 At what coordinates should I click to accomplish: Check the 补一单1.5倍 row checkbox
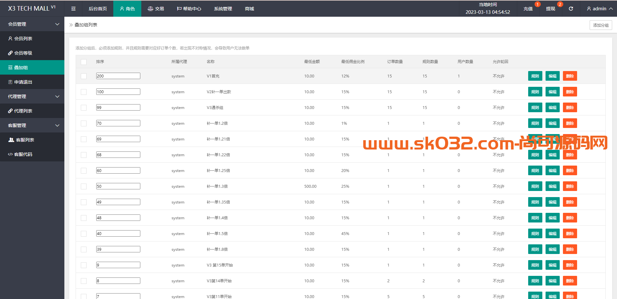point(84,234)
